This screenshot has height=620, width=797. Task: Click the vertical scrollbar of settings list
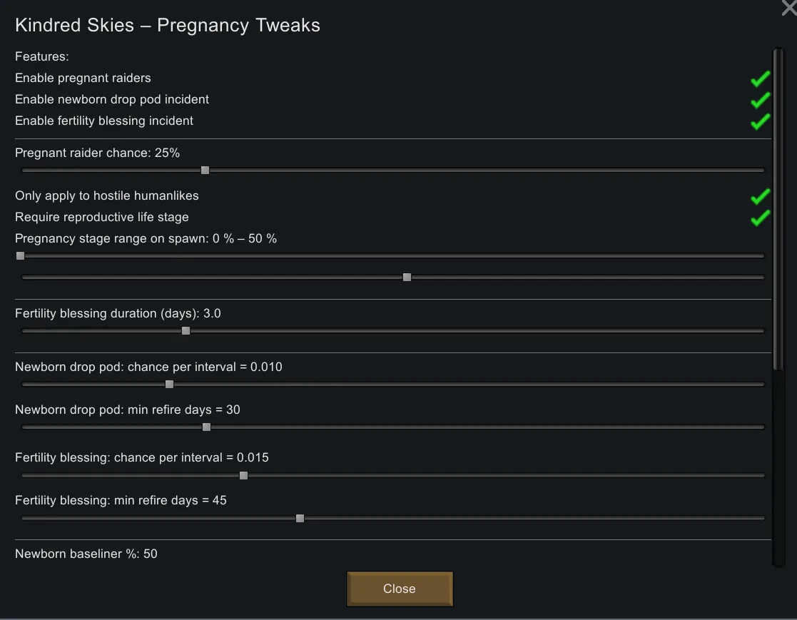[x=778, y=214]
